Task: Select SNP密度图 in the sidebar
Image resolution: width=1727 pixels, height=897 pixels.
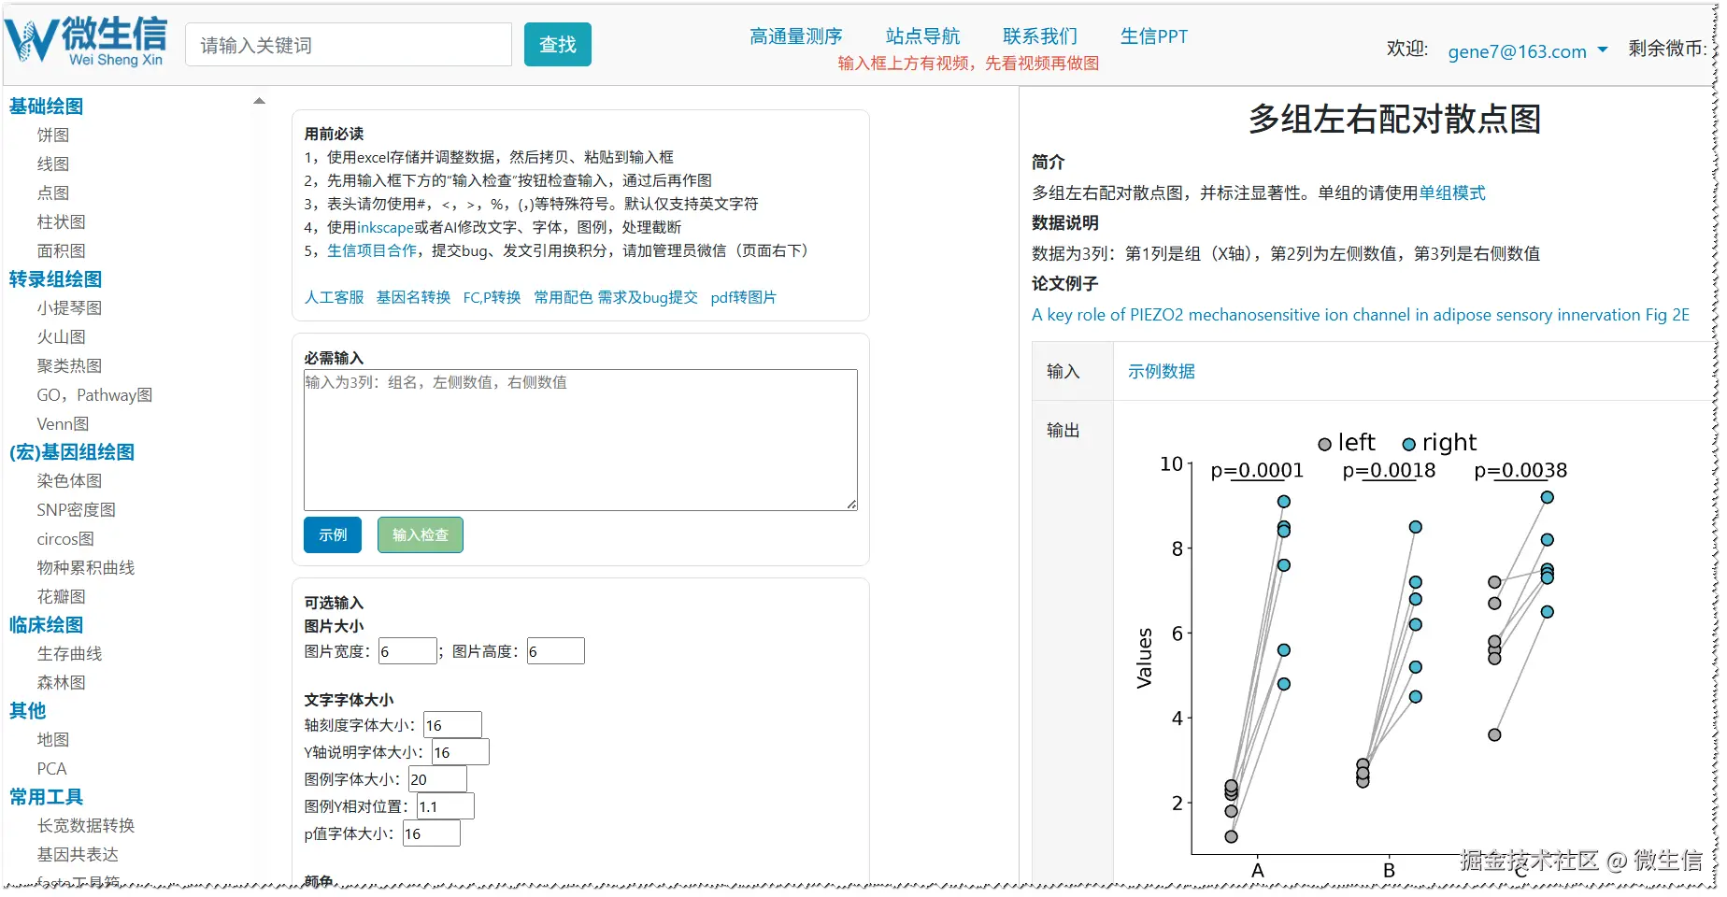Action: coord(77,510)
